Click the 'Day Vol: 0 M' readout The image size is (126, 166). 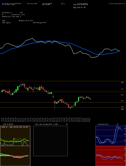click(79, 8)
